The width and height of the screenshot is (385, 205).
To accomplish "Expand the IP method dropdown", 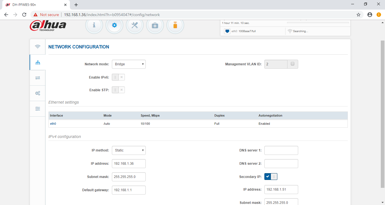I will (129, 150).
